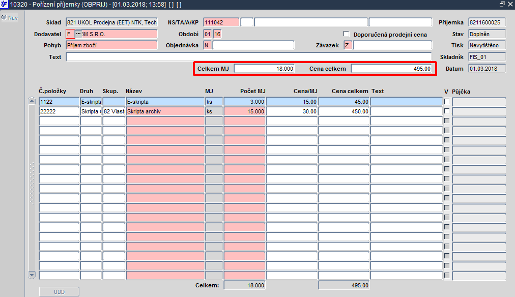Screen dimensions: 515x297
Task: Click Závazek type field Z
Action: [x=348, y=45]
